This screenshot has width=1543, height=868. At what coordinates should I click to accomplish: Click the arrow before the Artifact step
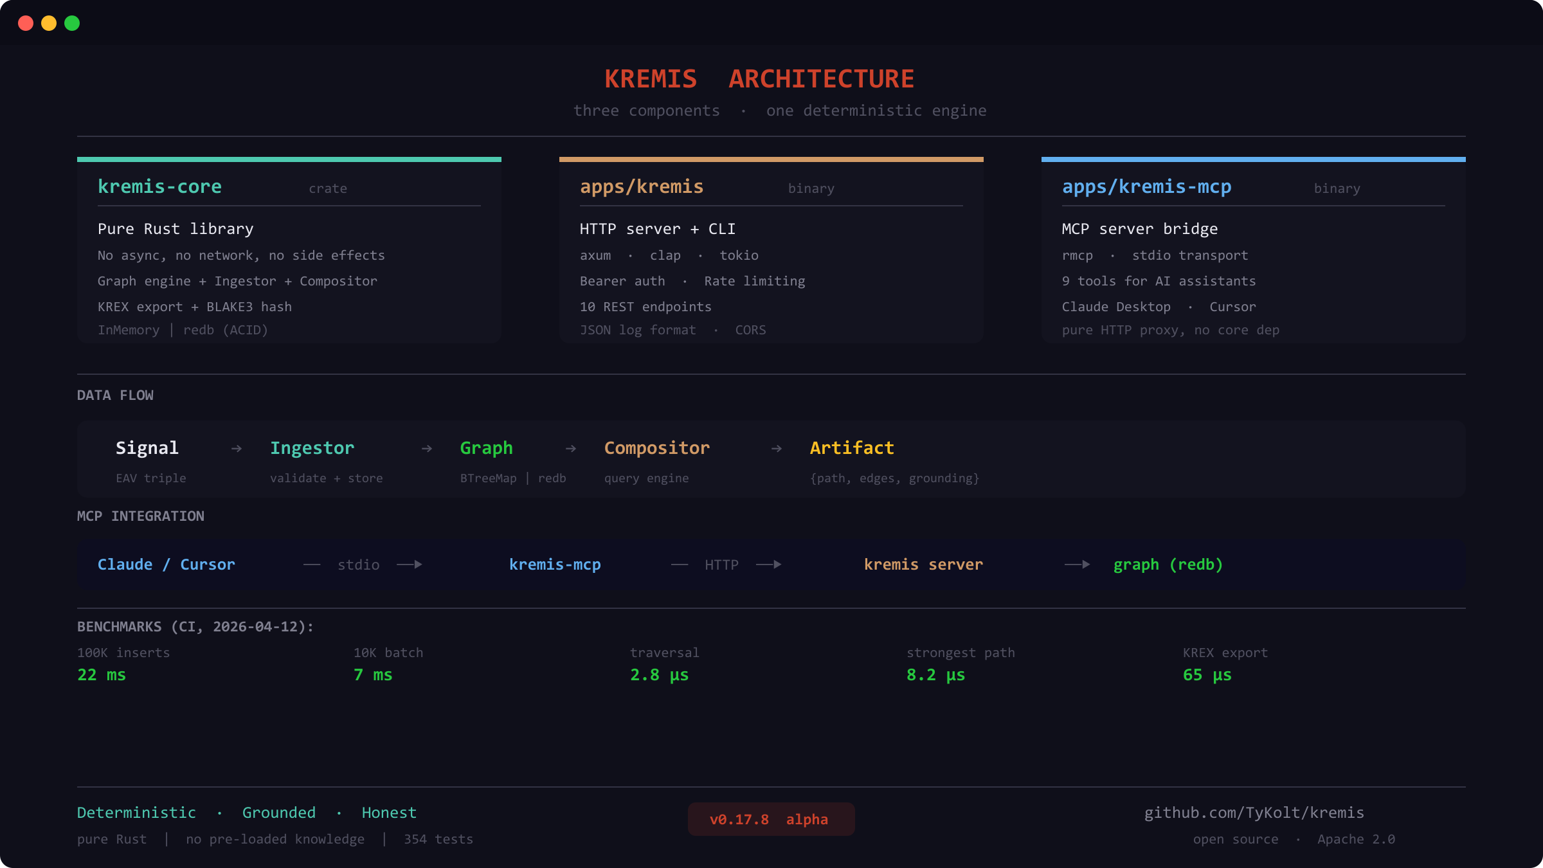click(777, 448)
